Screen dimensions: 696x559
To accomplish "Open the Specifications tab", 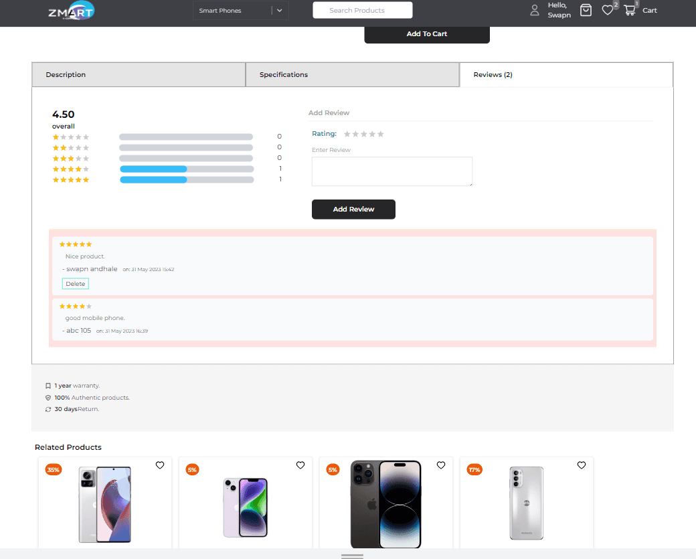I will pyautogui.click(x=352, y=75).
